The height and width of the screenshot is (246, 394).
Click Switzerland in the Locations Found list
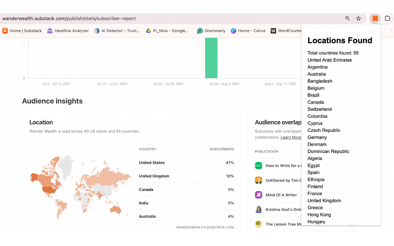click(320, 109)
